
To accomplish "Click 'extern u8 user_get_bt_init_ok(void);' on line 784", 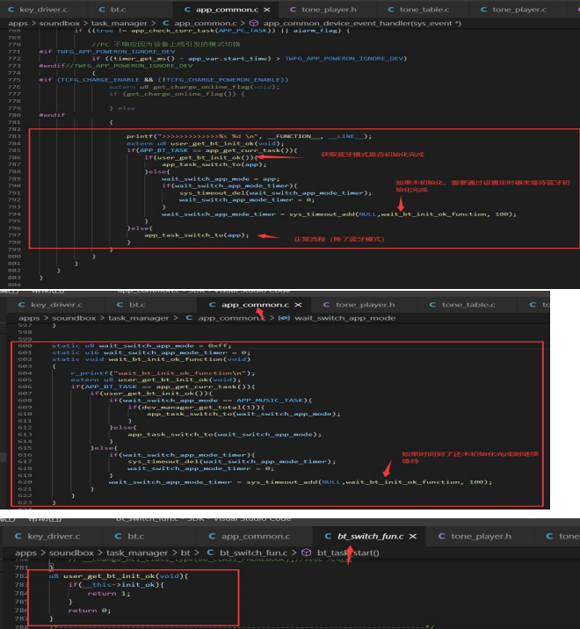I will (x=205, y=143).
